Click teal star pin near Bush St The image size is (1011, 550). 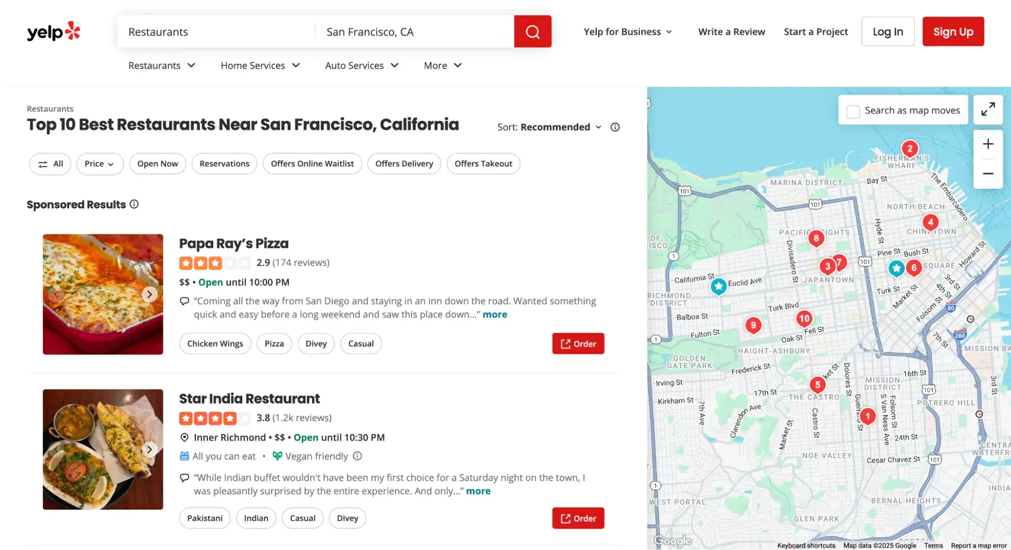pos(897,268)
